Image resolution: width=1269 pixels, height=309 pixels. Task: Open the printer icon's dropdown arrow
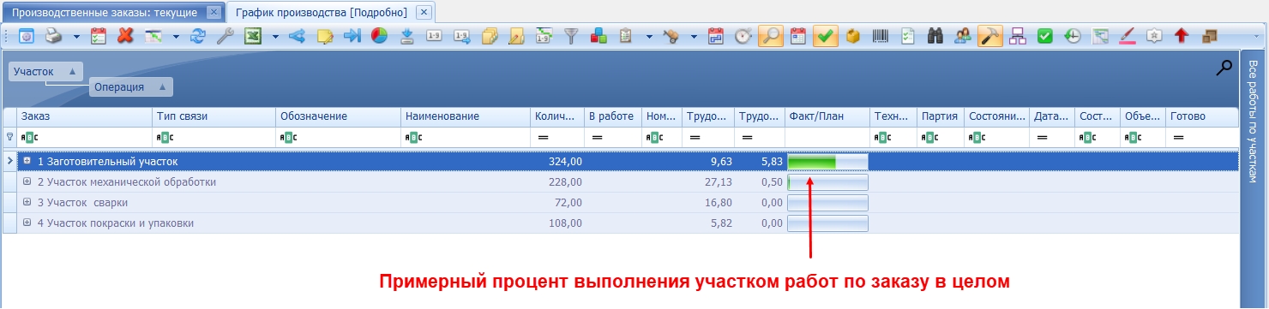pyautogui.click(x=75, y=37)
